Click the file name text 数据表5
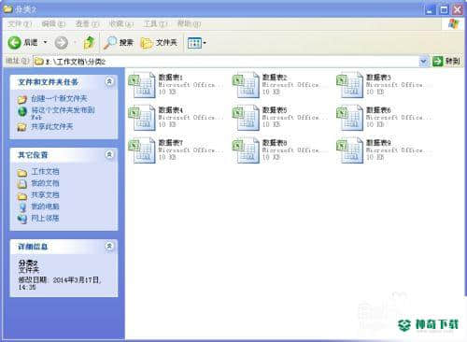The width and height of the screenshot is (467, 342). click(275, 109)
